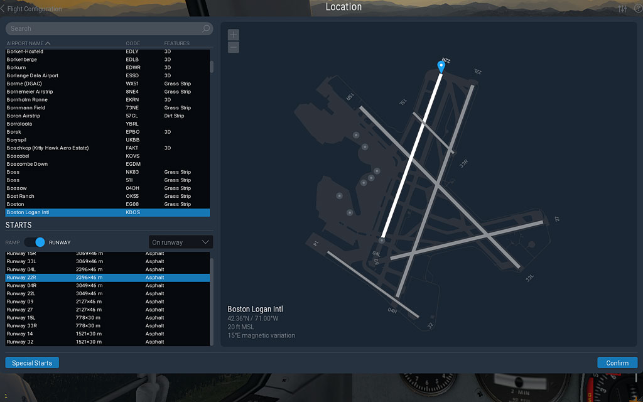The width and height of the screenshot is (643, 402).
Task: Open the On runway dropdown
Action: pos(181,242)
